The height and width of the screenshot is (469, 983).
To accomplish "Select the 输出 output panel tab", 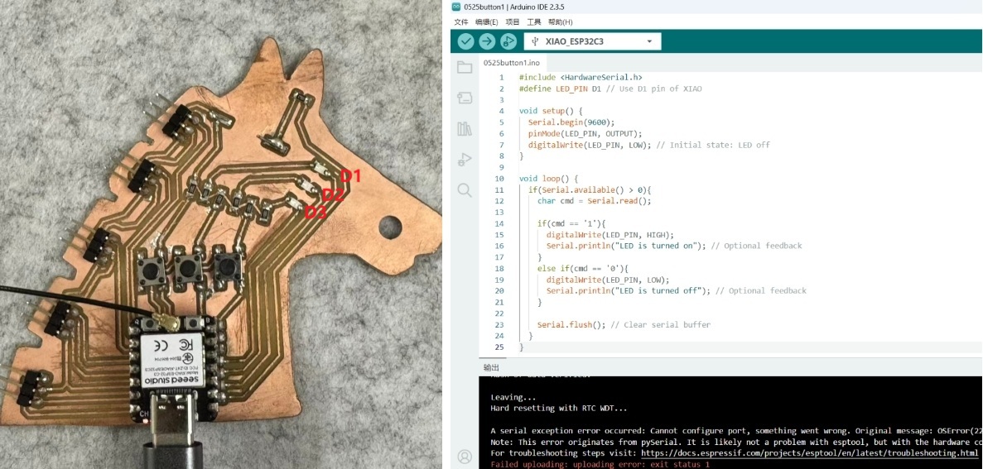I will pyautogui.click(x=492, y=367).
